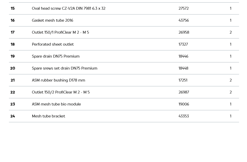Click the Mesh tube bracket description

(48, 116)
